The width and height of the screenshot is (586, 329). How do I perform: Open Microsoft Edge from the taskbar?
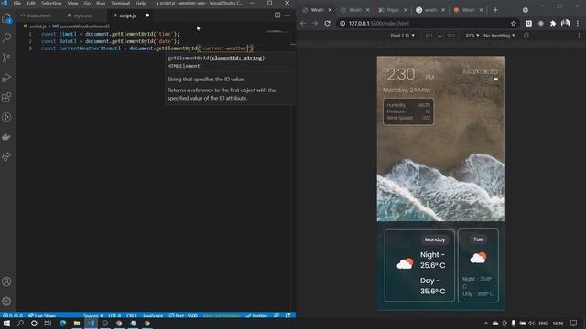click(63, 323)
